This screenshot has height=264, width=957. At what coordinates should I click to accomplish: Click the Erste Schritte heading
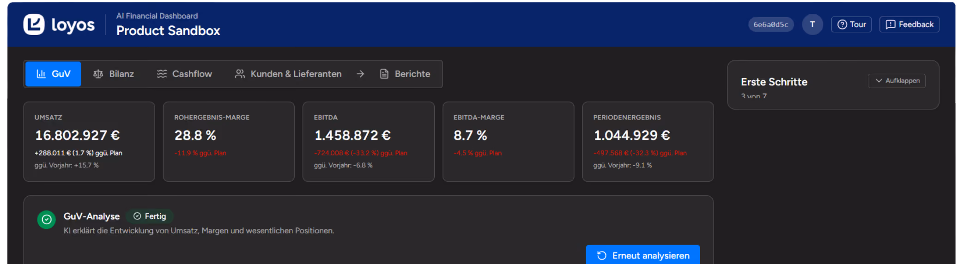tap(774, 82)
